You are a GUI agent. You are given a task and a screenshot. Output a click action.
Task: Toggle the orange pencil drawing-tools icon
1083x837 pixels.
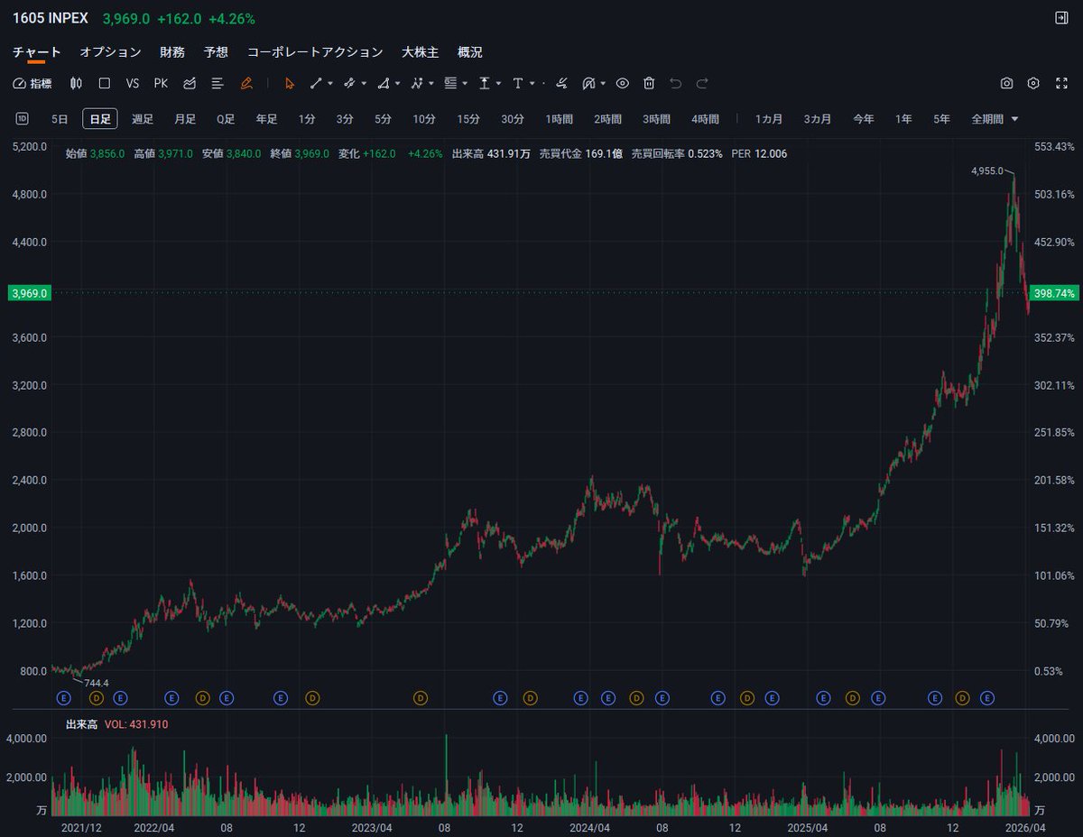click(246, 83)
